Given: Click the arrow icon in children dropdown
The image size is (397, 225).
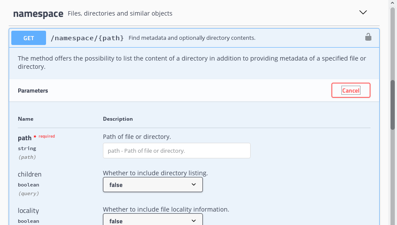Looking at the screenshot, I should pyautogui.click(x=194, y=185).
